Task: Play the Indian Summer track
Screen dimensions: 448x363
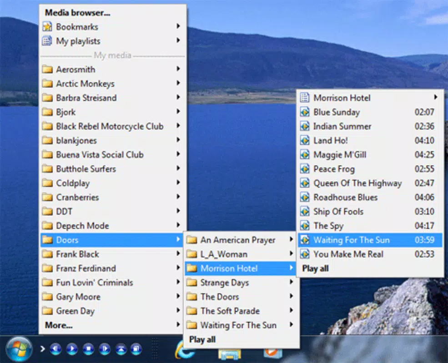Action: tap(370, 126)
